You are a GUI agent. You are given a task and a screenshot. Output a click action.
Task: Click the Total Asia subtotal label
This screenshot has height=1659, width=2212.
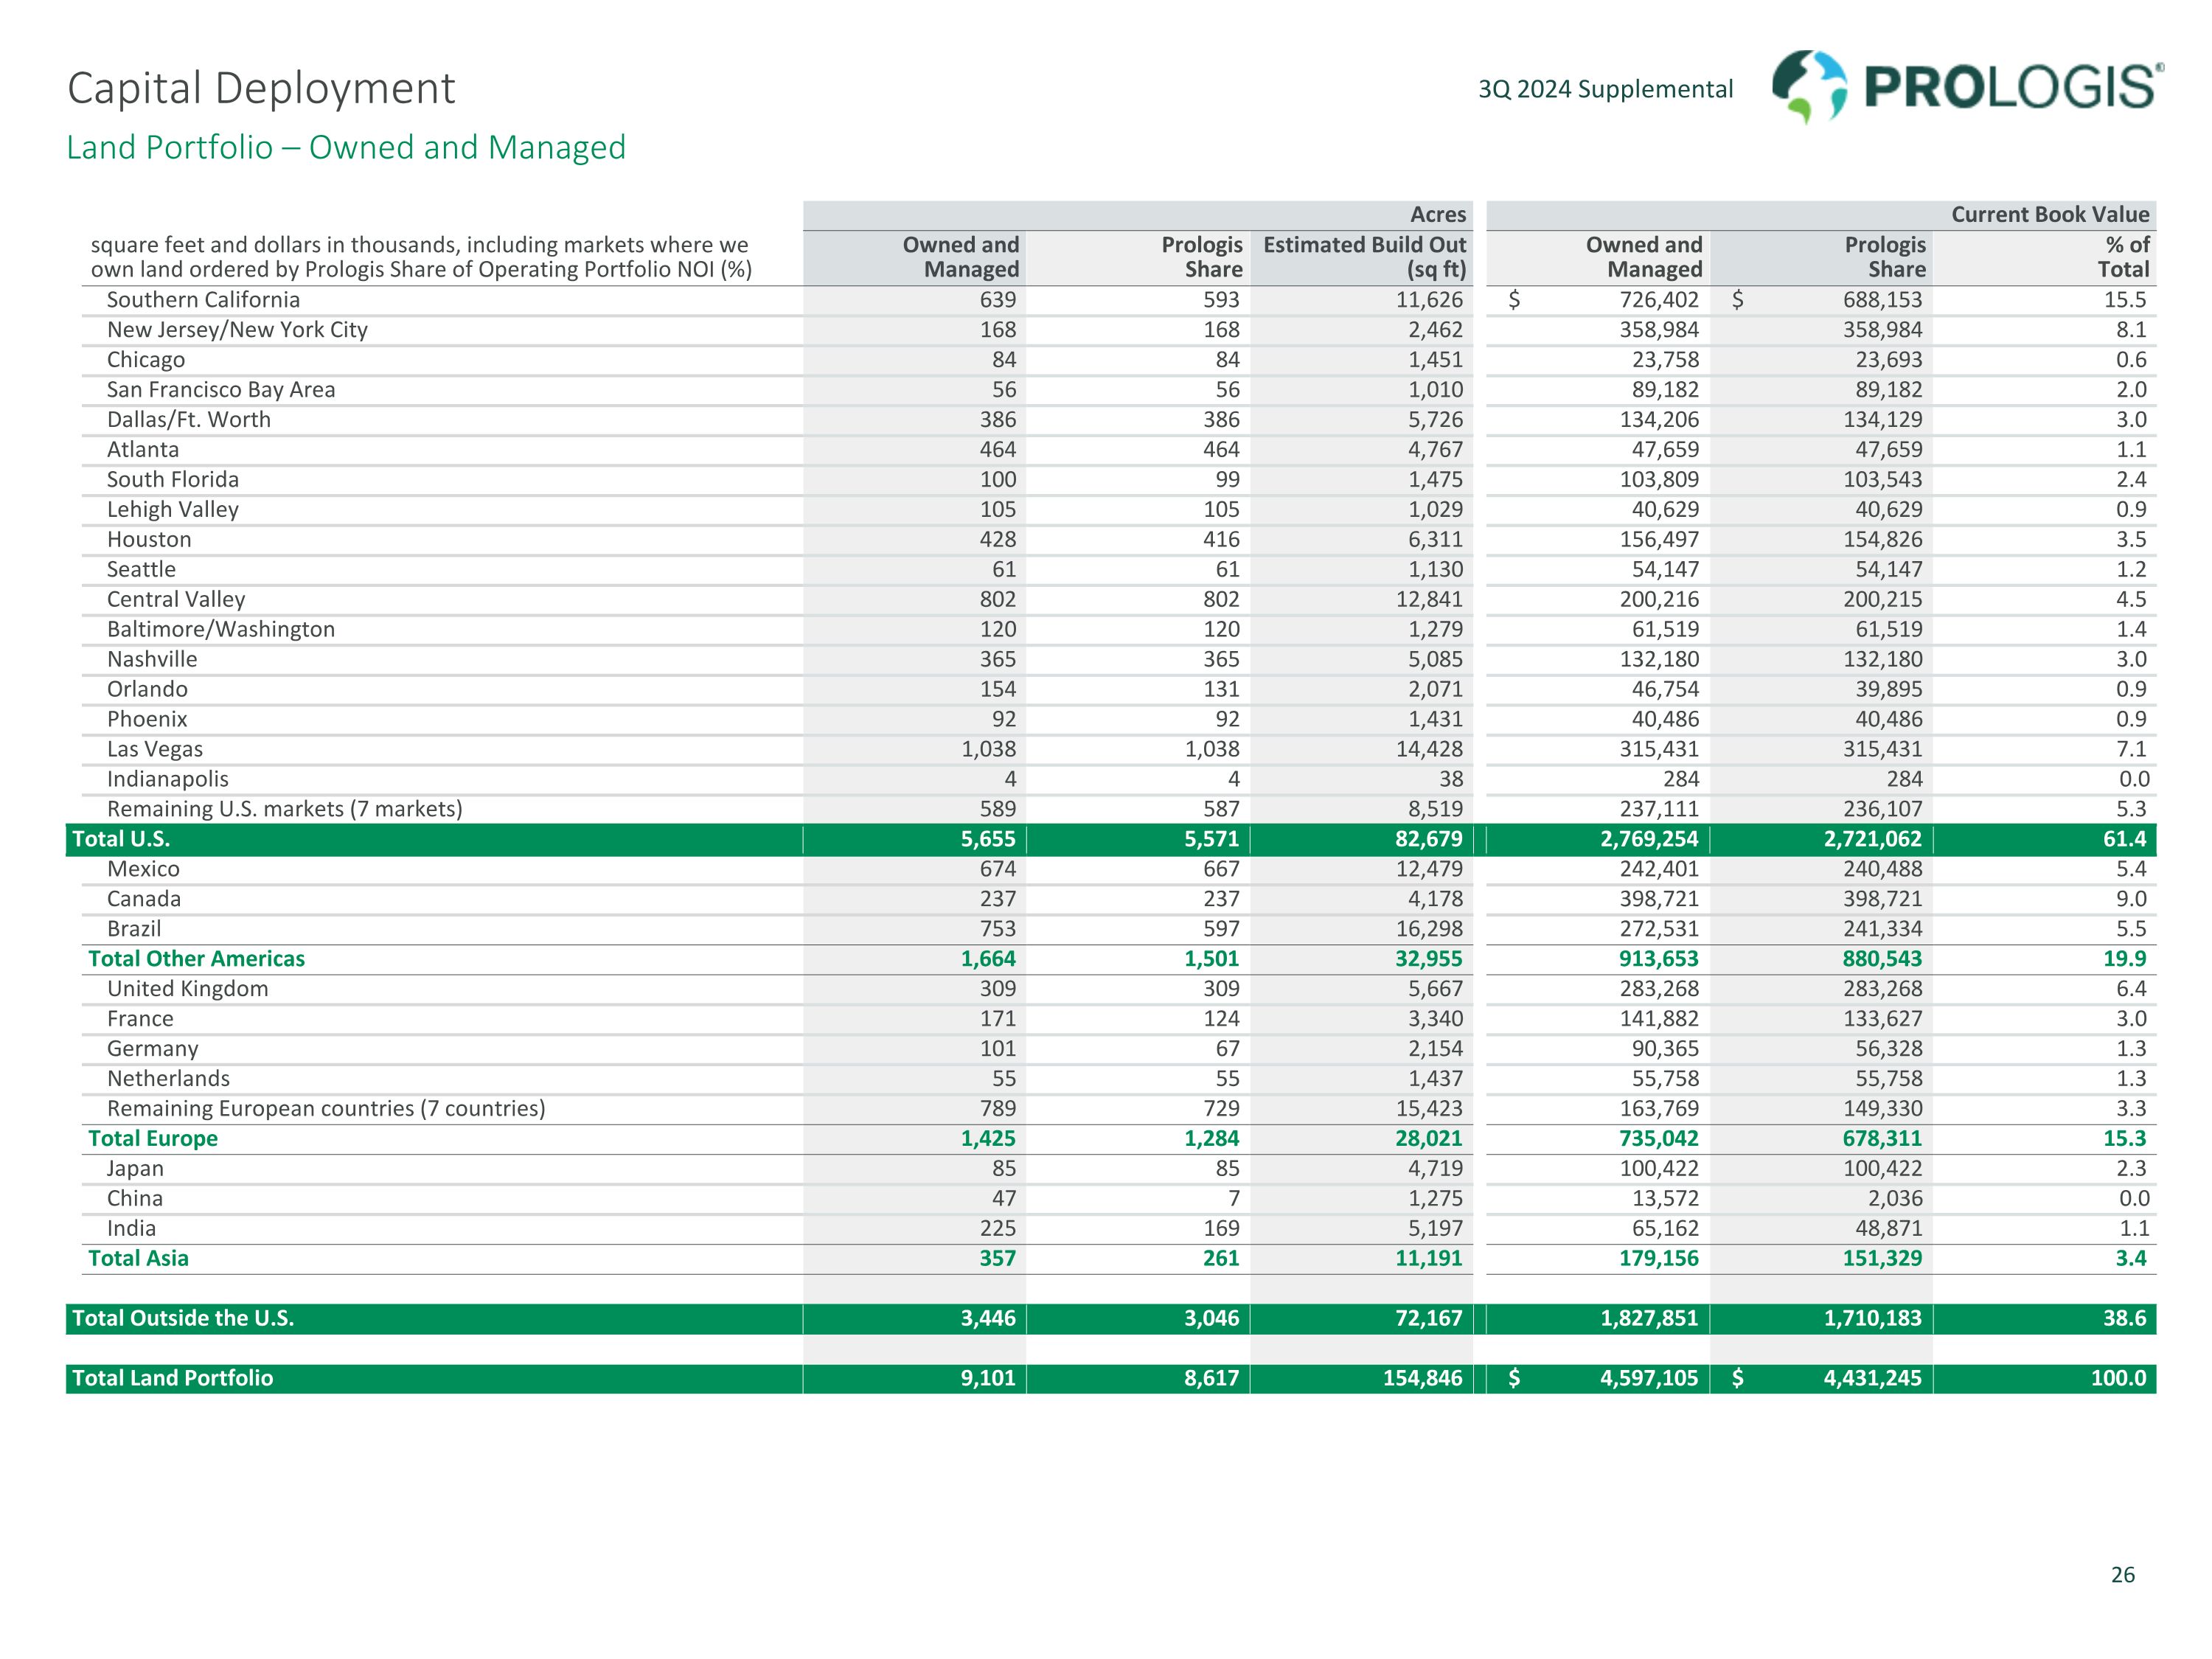138,1259
